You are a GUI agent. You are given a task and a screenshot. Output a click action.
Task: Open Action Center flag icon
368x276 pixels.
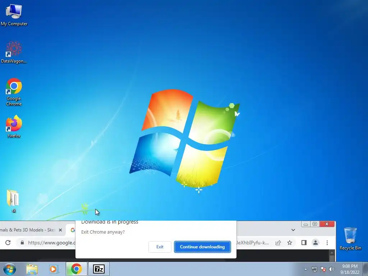tap(323, 269)
